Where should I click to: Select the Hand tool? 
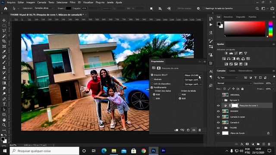[4, 120]
